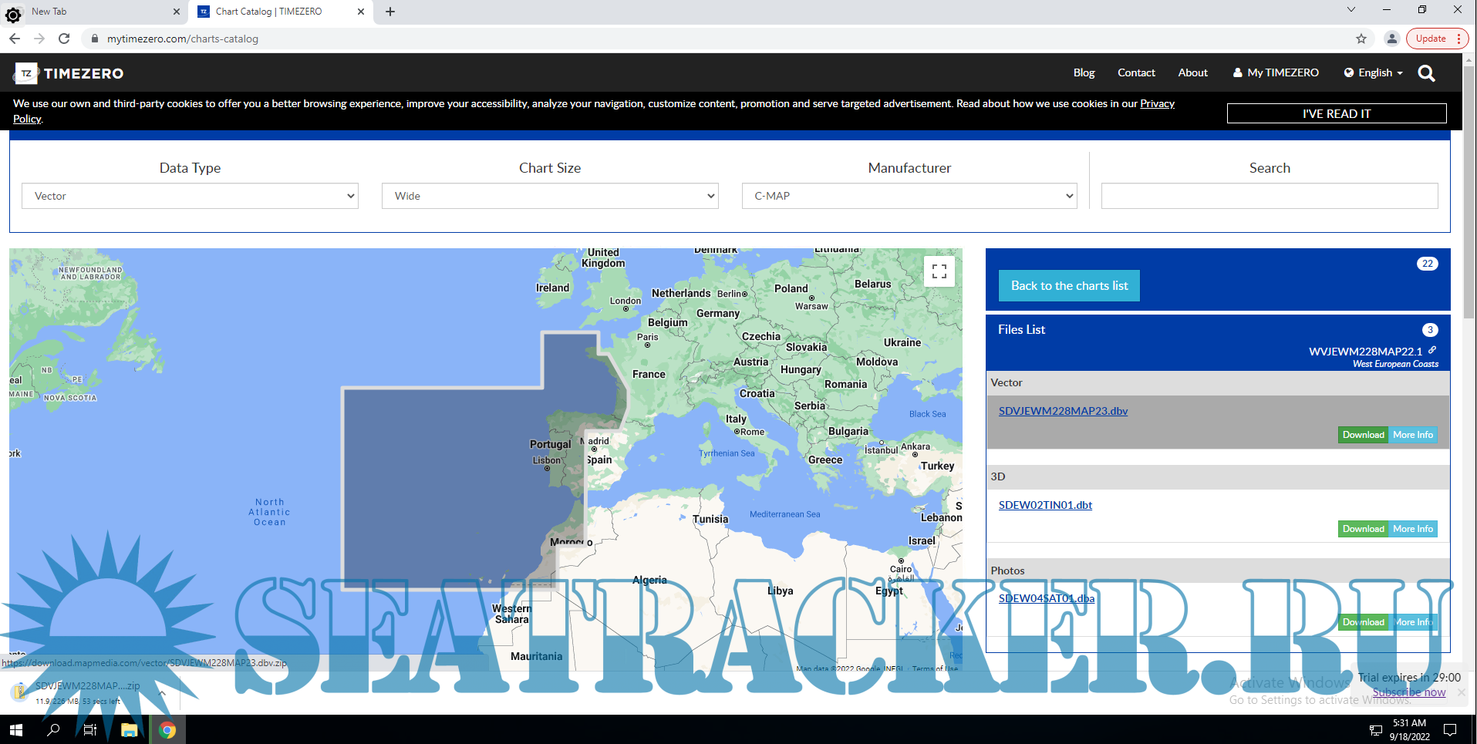Open File Explorer from the taskbar
1477x744 pixels.
coord(129,729)
